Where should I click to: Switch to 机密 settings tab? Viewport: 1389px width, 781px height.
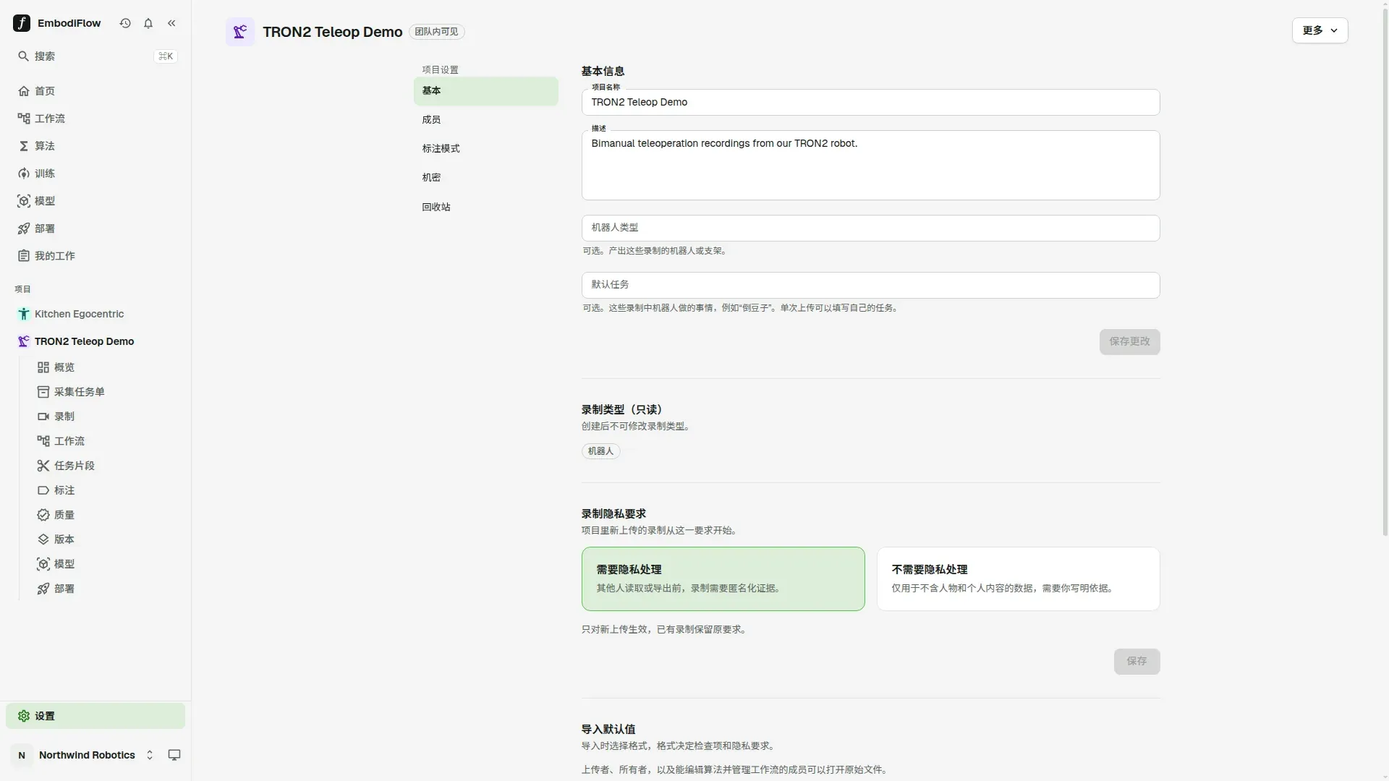485,178
